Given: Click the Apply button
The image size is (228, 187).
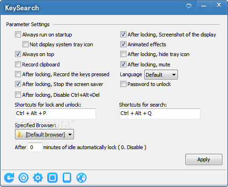Looking at the screenshot, I should tap(204, 159).
